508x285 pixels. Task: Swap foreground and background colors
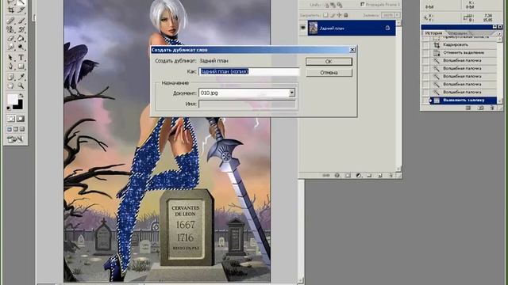pyautogui.click(x=21, y=96)
